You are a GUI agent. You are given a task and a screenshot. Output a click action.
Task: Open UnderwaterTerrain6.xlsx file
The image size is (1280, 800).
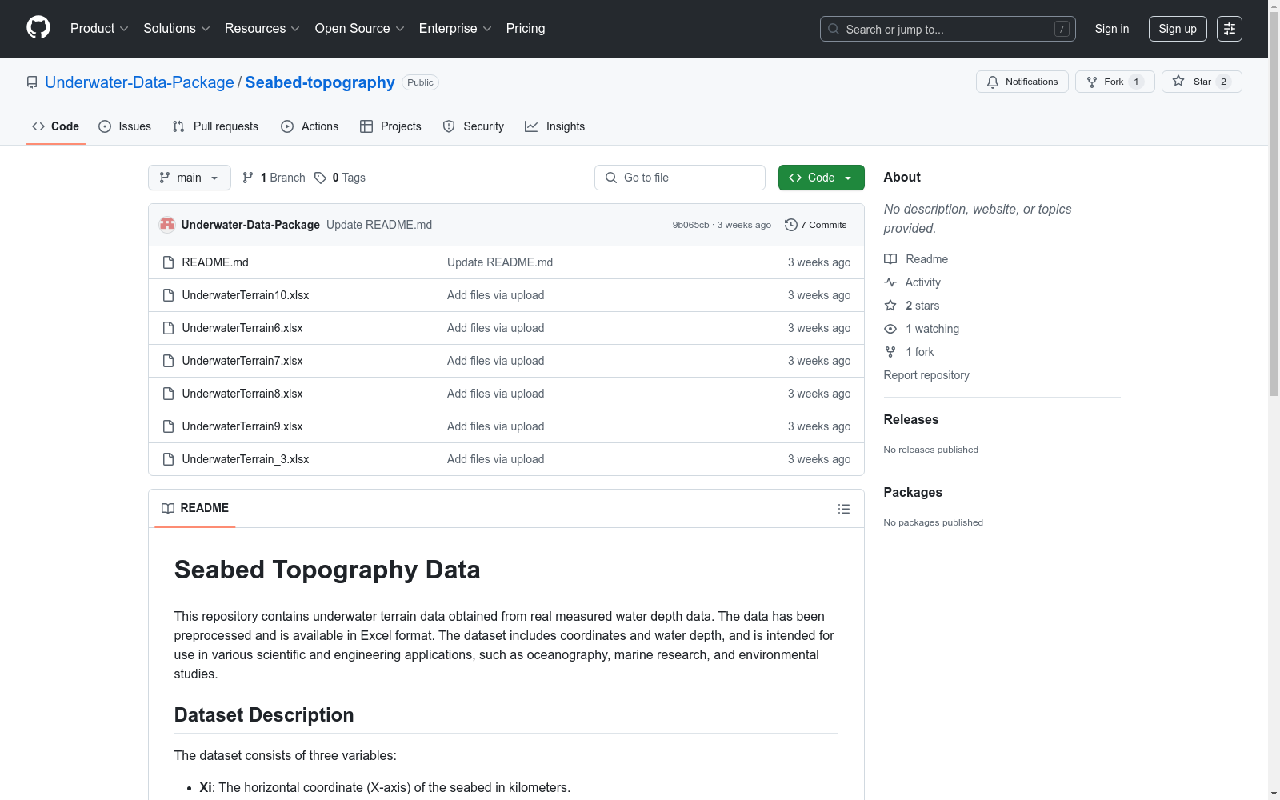click(x=242, y=328)
